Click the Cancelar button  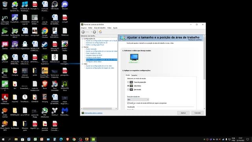tap(198, 113)
